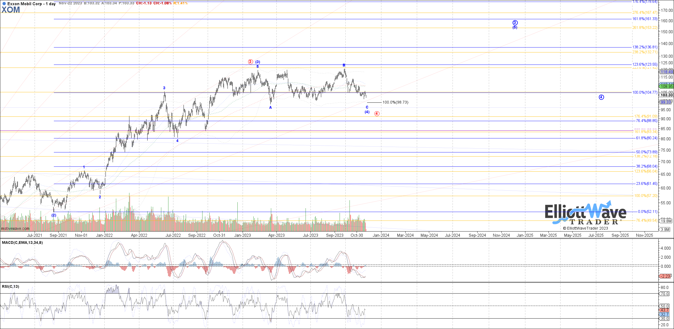Select the yellow 100.0%(57.20) label
This screenshot has height=329, width=674.
645,196
